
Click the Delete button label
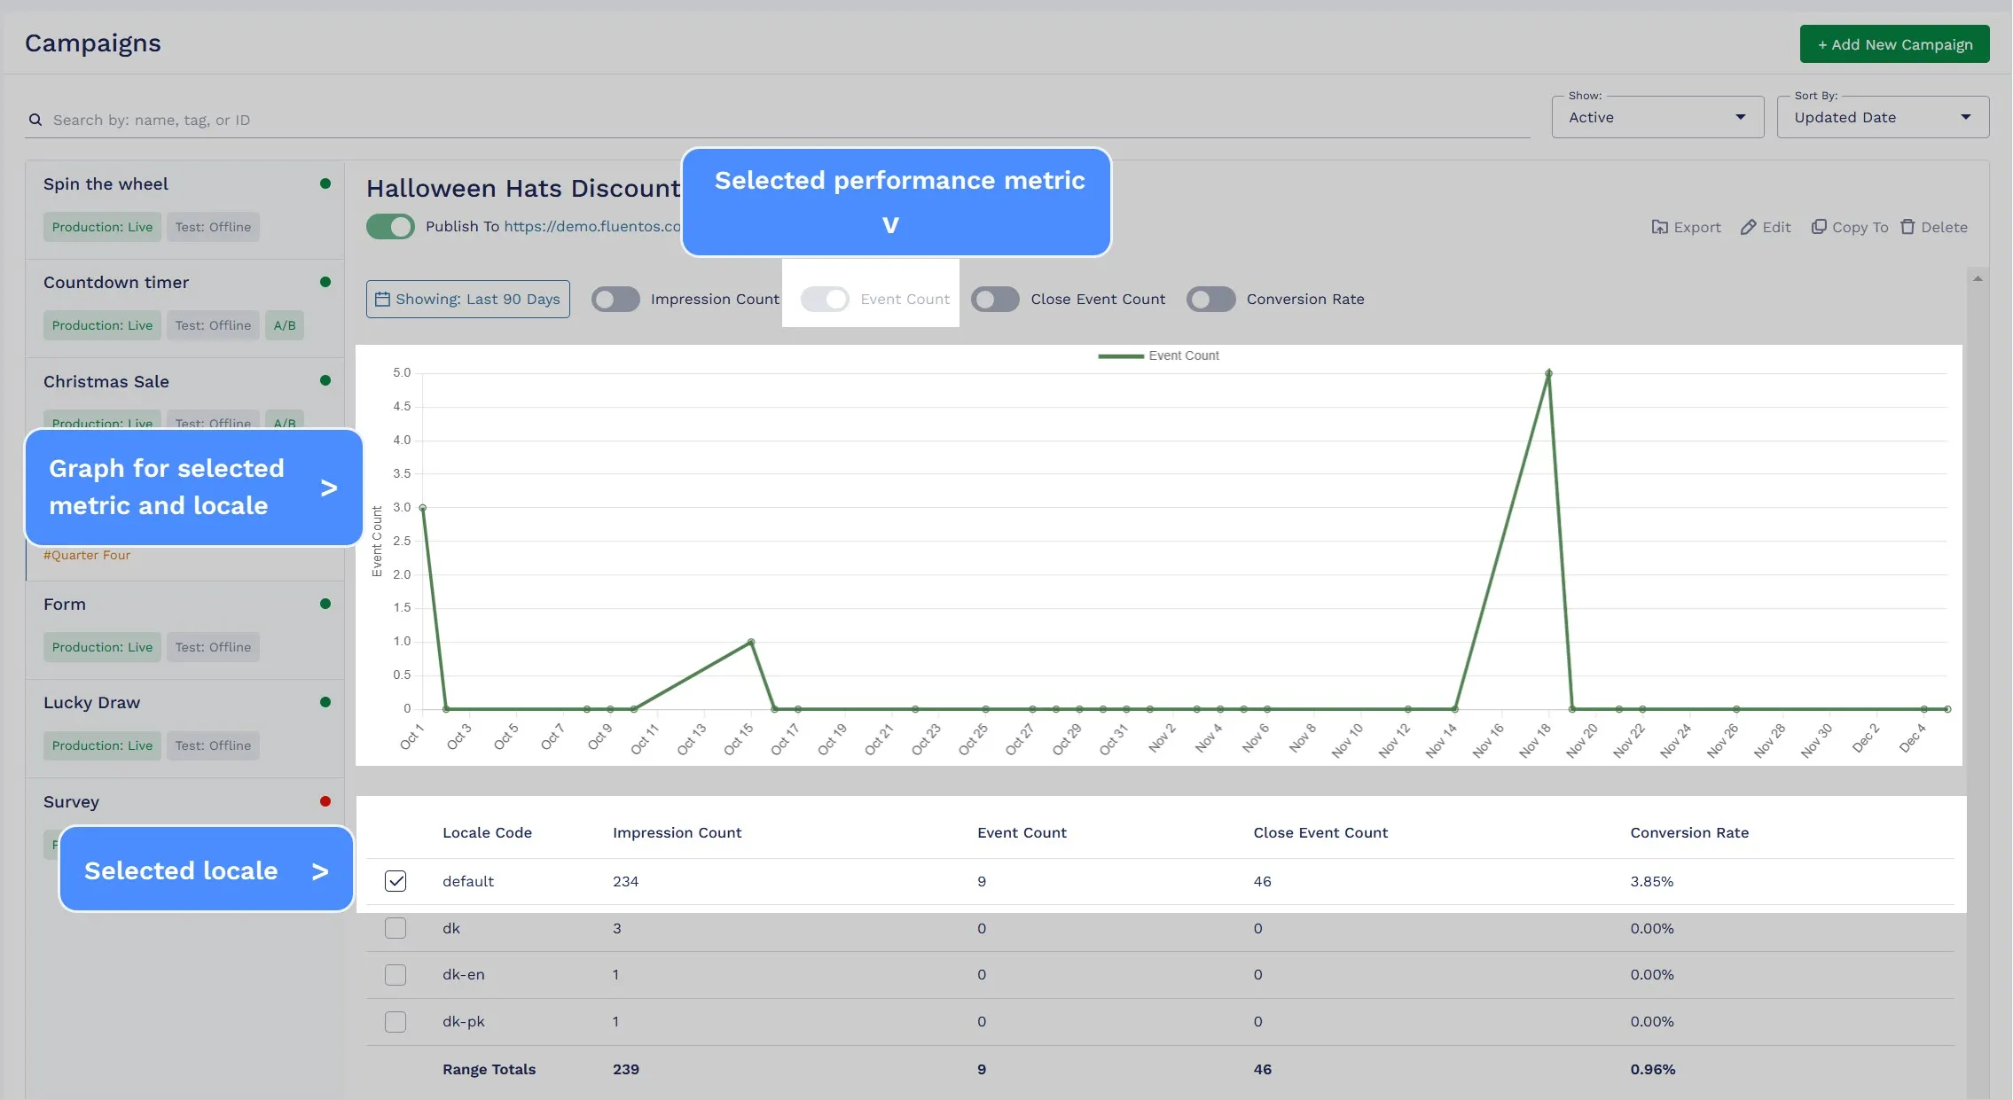click(x=1945, y=227)
